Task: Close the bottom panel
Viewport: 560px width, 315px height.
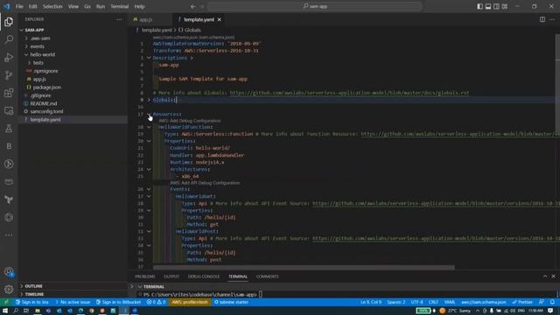Action: (x=553, y=276)
